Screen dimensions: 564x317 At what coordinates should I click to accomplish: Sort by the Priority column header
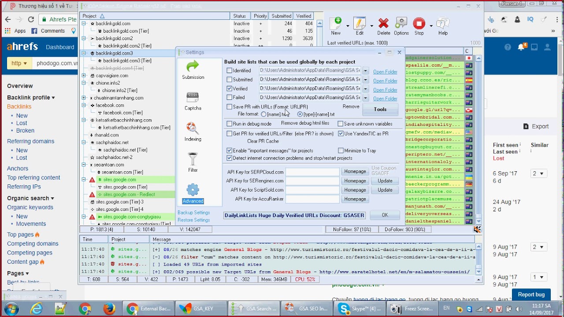(x=260, y=16)
